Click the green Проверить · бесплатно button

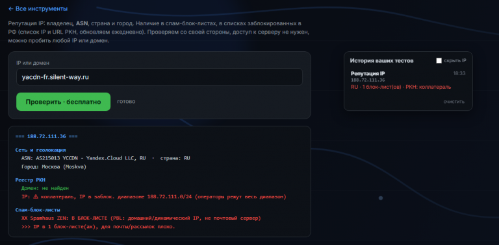coord(63,102)
